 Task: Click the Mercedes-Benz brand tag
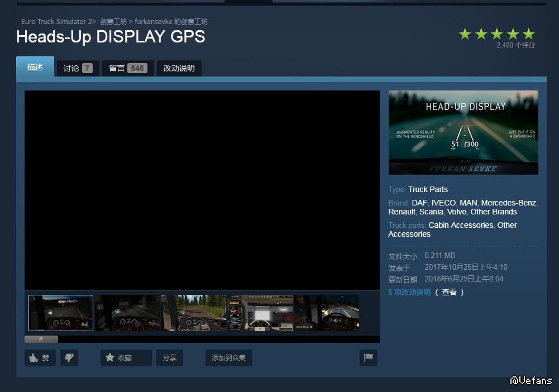tap(508, 203)
